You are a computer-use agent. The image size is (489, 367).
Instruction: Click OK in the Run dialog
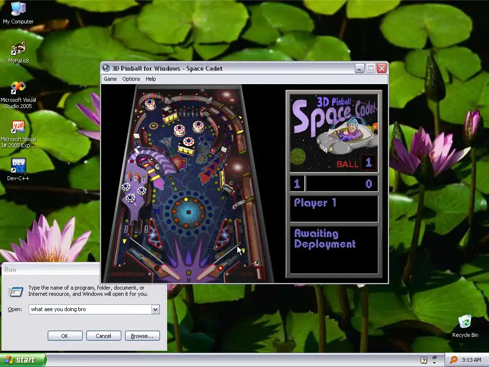(65, 336)
